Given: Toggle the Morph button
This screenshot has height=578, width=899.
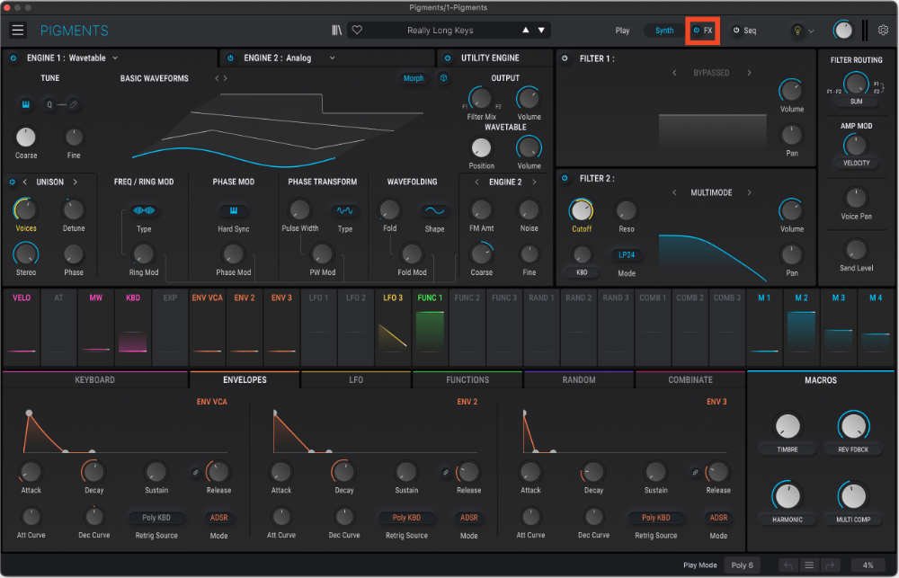Looking at the screenshot, I should (x=414, y=78).
